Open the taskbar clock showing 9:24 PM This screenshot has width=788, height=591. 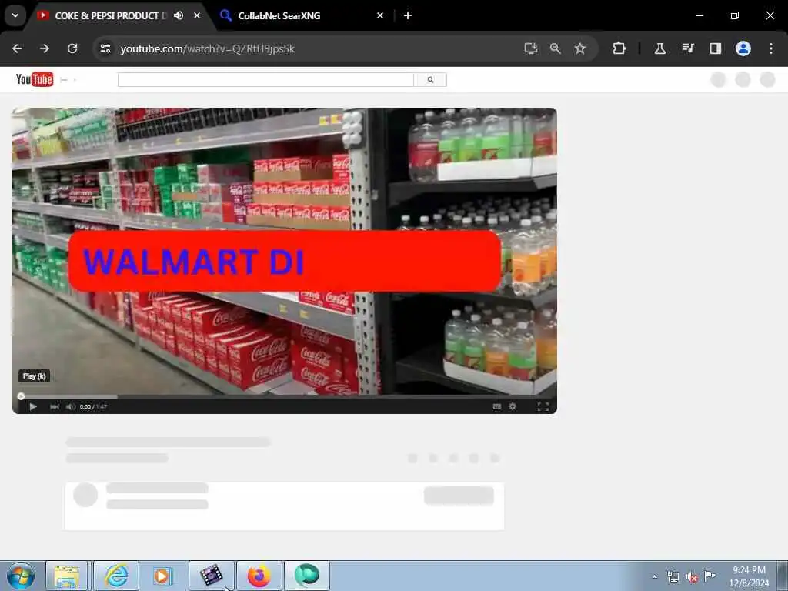(749, 576)
